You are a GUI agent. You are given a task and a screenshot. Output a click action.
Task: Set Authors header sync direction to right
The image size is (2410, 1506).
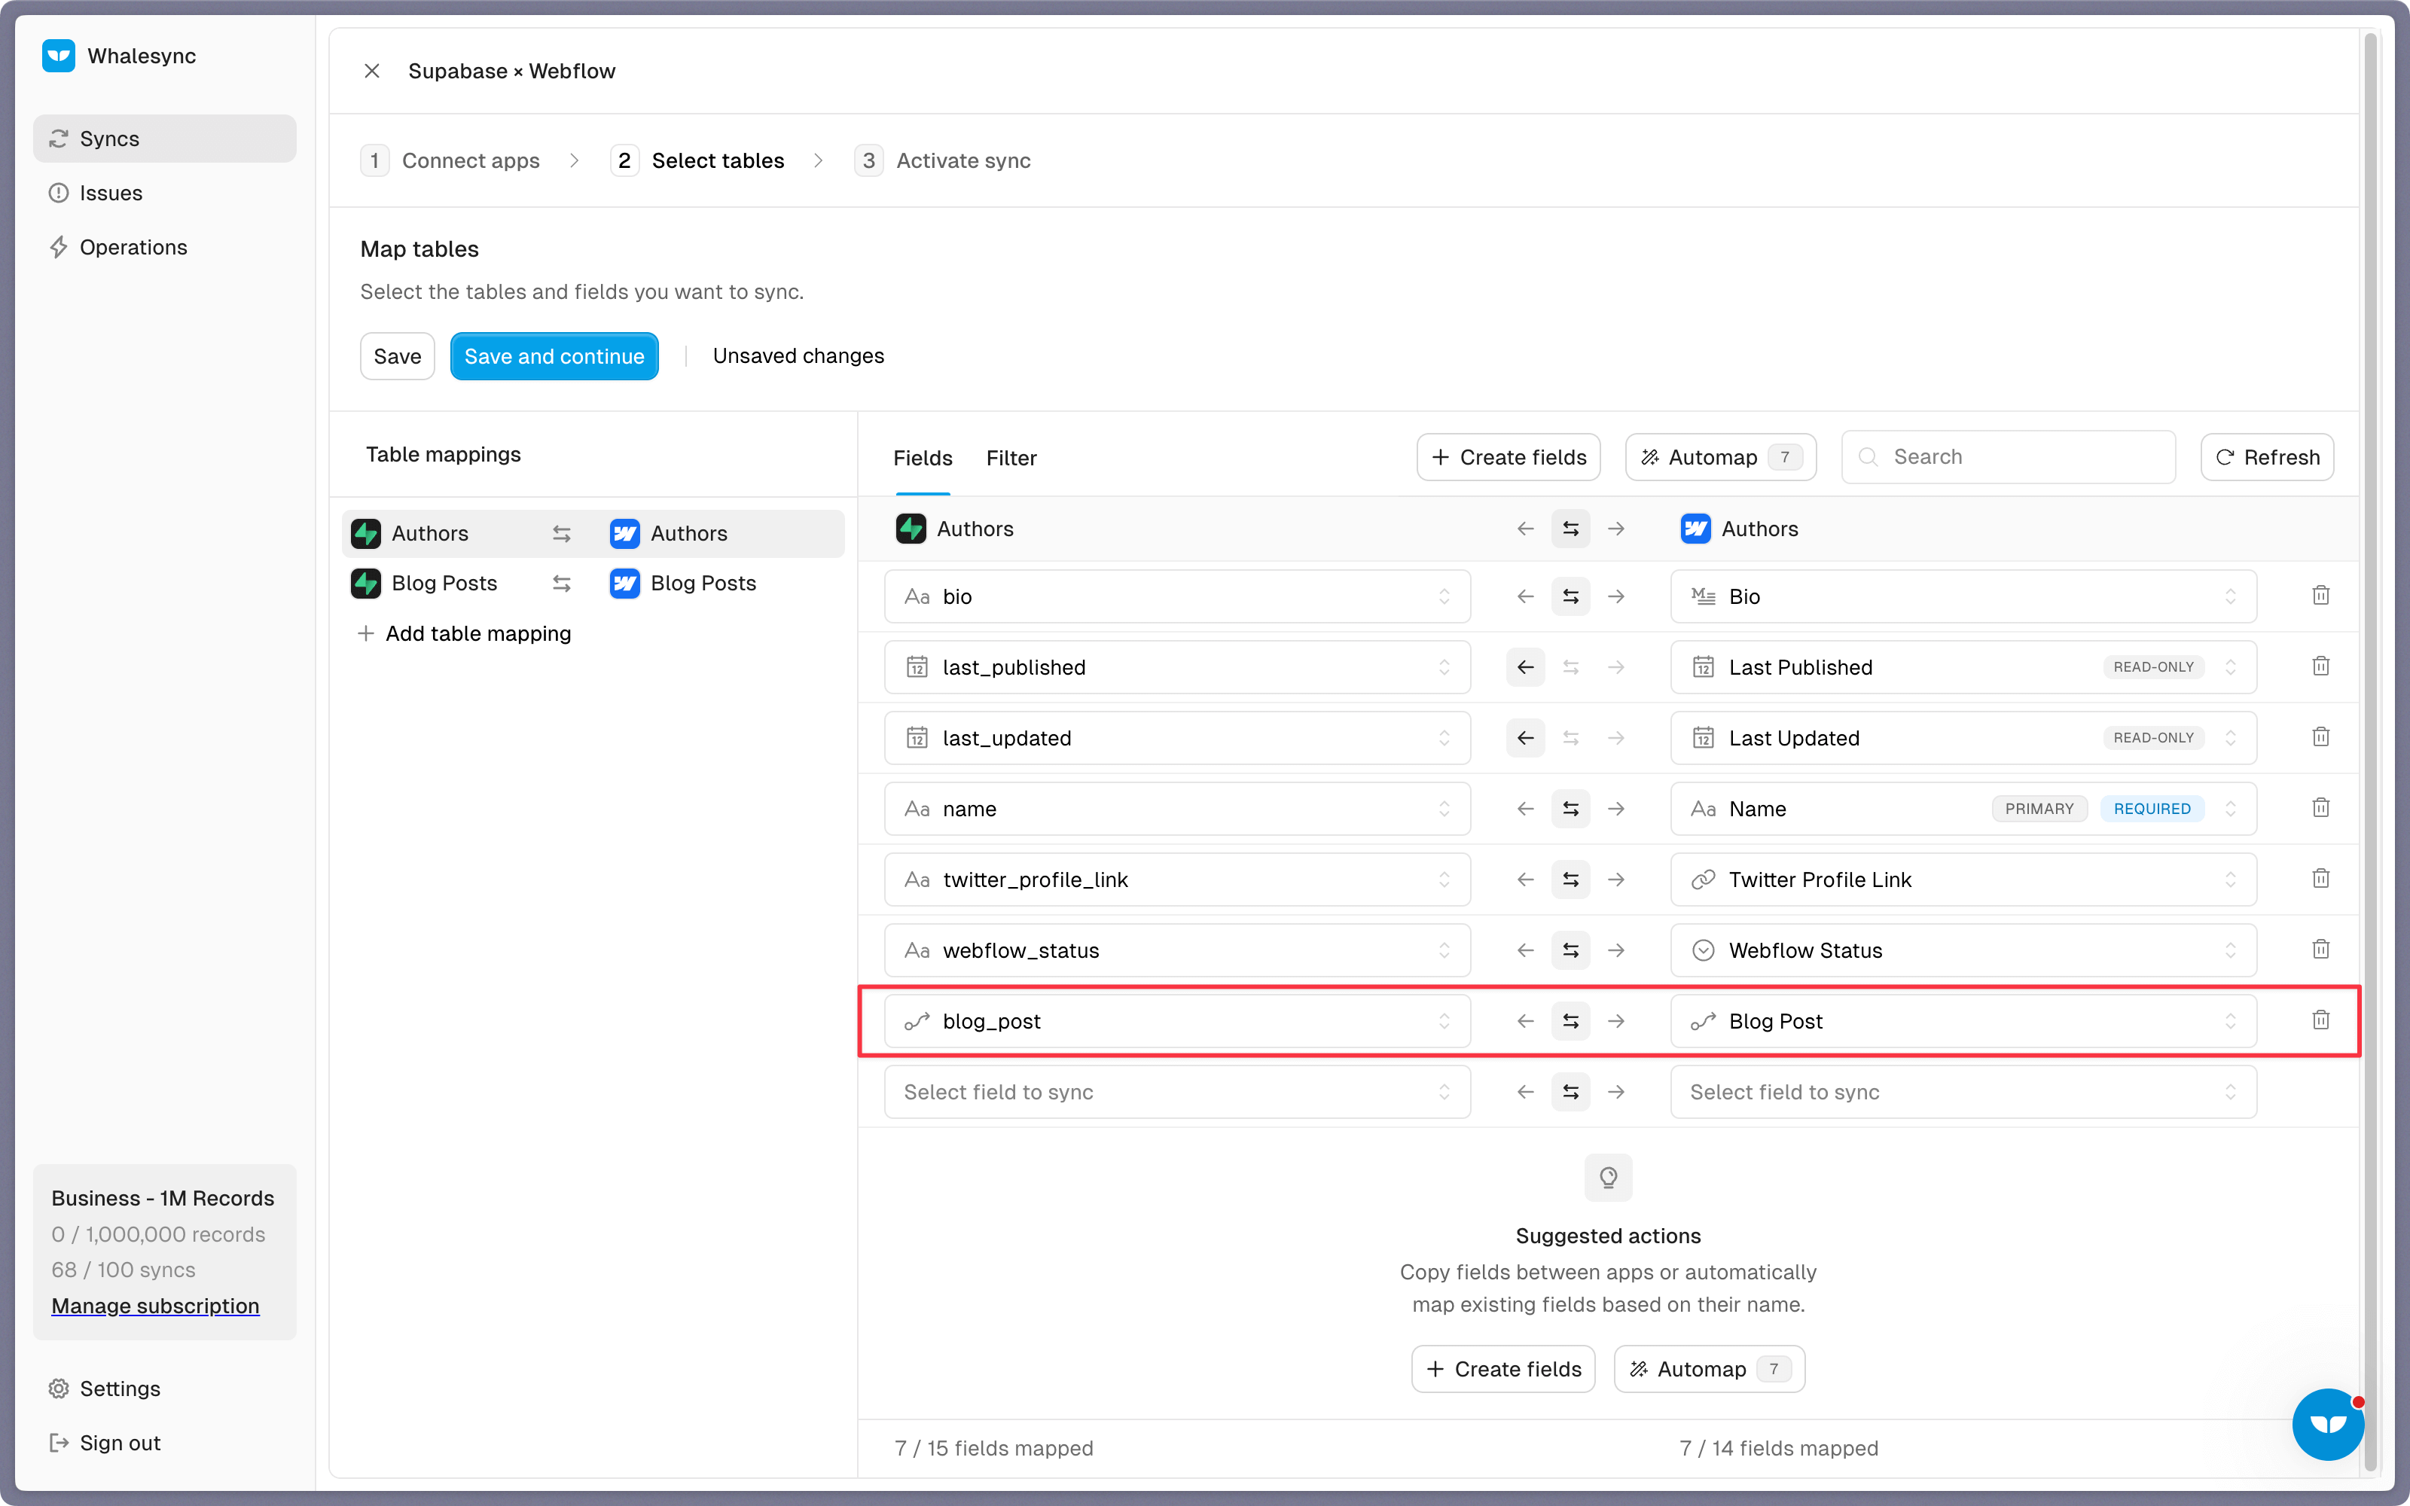tap(1616, 529)
